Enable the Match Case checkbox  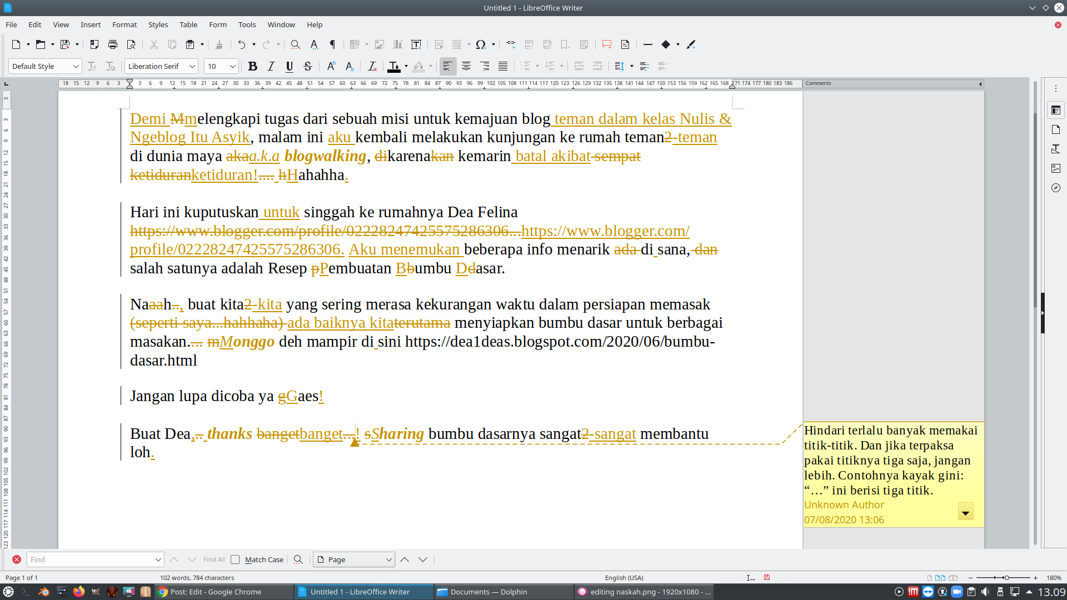[x=235, y=559]
